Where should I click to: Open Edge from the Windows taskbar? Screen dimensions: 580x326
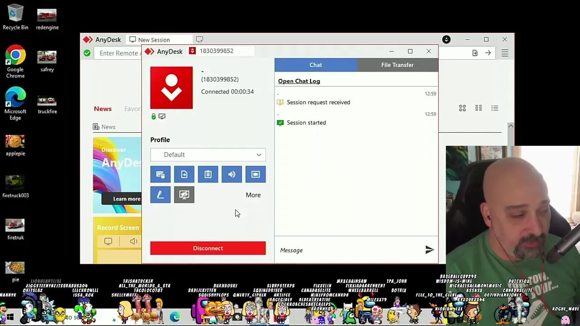click(x=174, y=317)
